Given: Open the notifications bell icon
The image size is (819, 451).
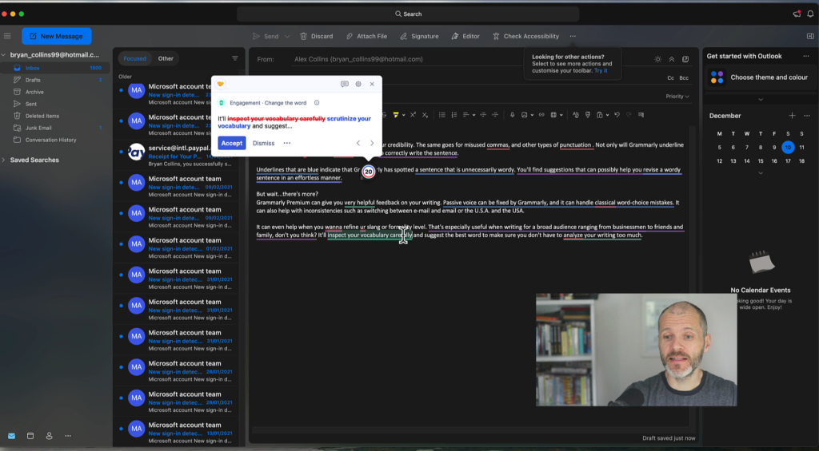Looking at the screenshot, I should pyautogui.click(x=810, y=14).
